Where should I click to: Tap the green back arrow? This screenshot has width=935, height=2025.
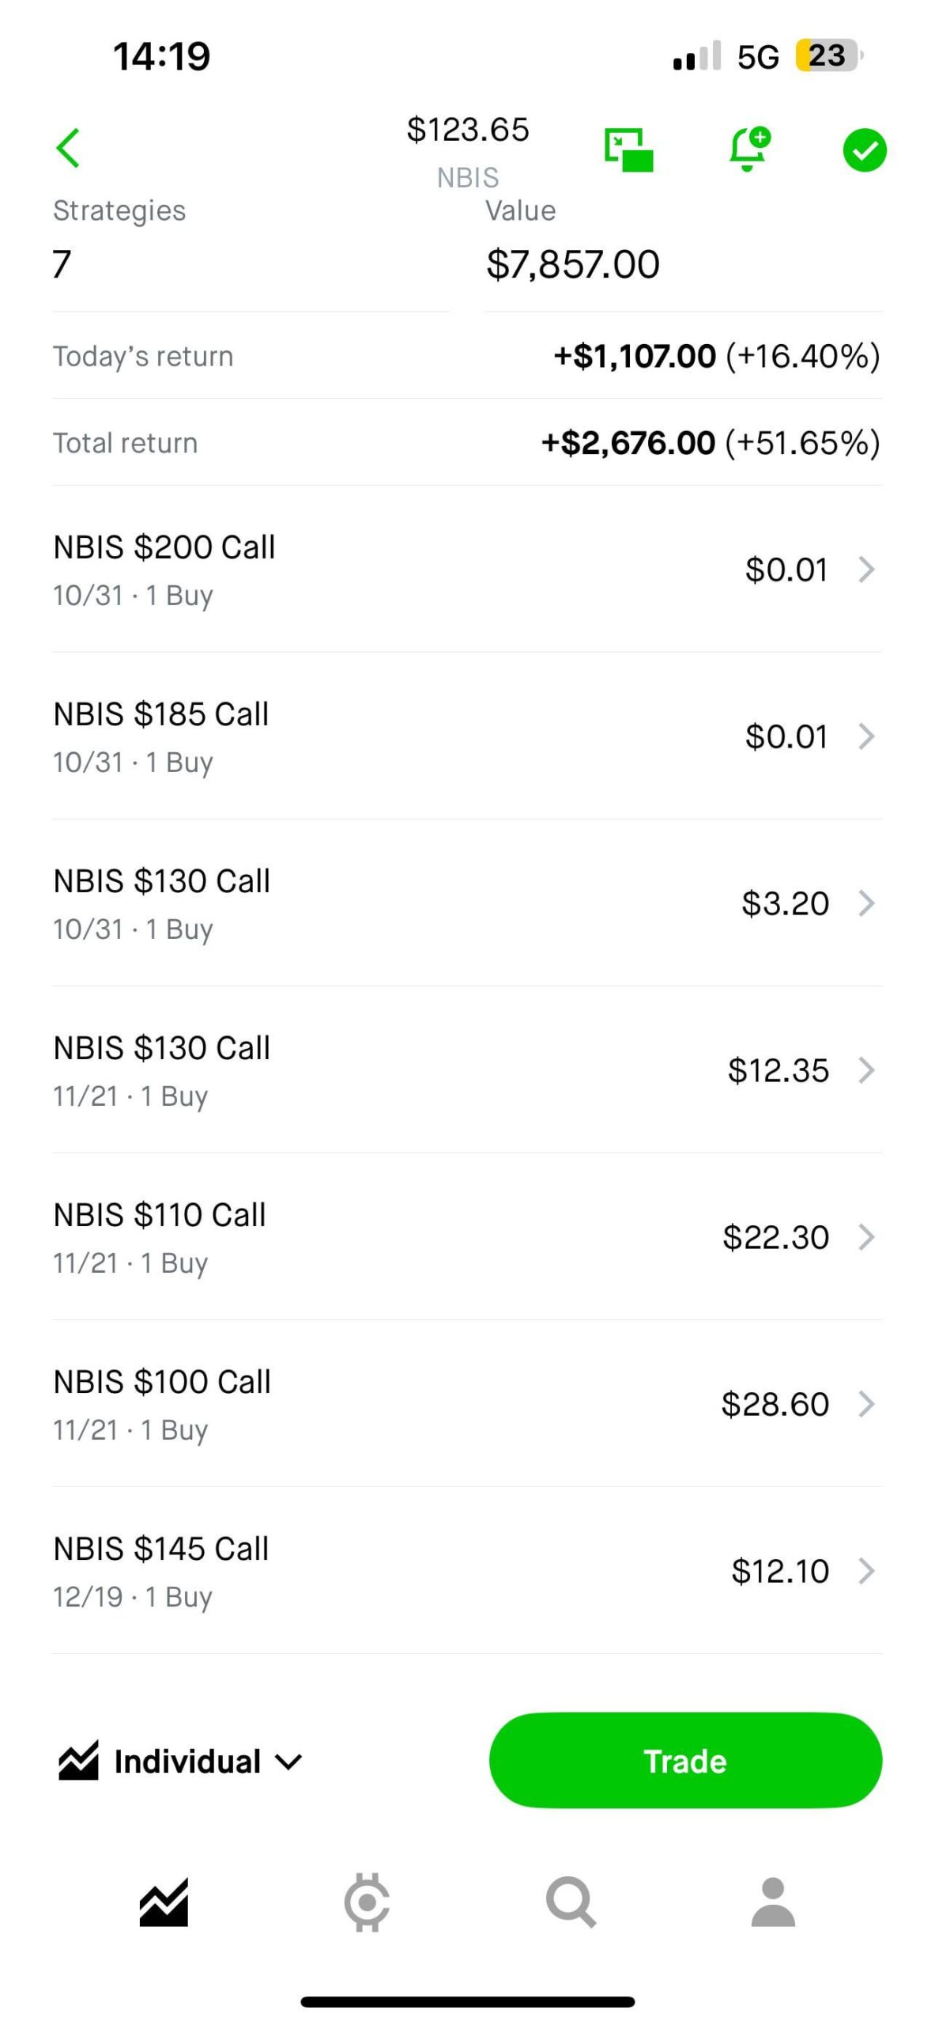tap(69, 148)
